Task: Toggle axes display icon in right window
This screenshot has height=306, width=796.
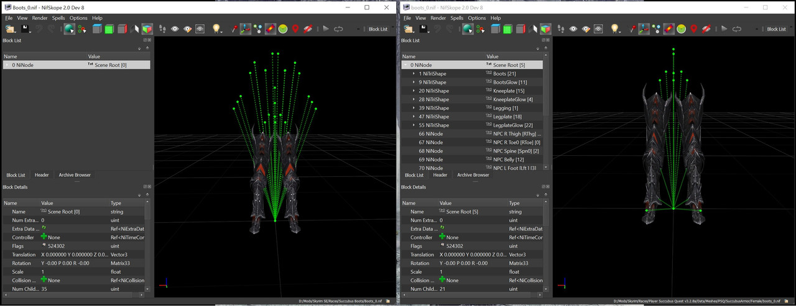Action: coord(644,29)
